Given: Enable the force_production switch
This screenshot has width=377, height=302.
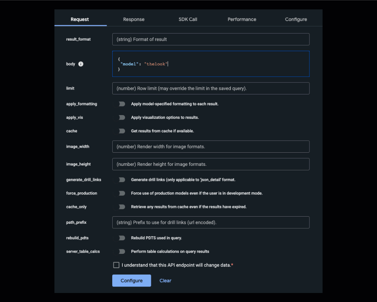Looking at the screenshot, I should 119,193.
